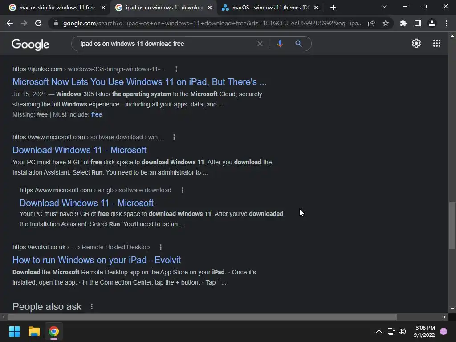Click the 'Jul 15, 2021' result date
This screenshot has height=342, width=456.
coord(29,94)
